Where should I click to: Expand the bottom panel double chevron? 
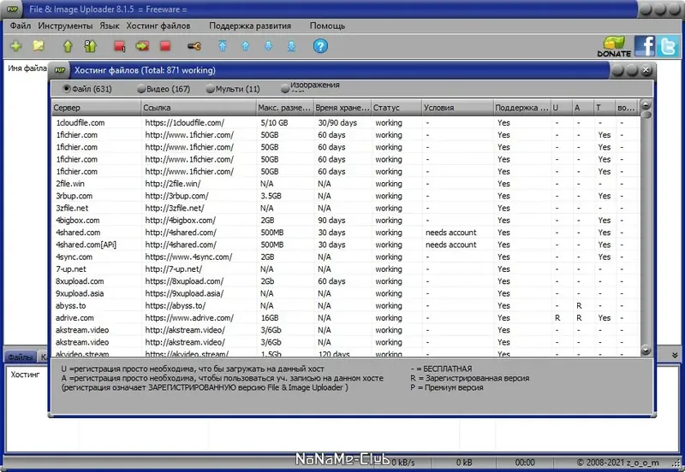(x=675, y=356)
